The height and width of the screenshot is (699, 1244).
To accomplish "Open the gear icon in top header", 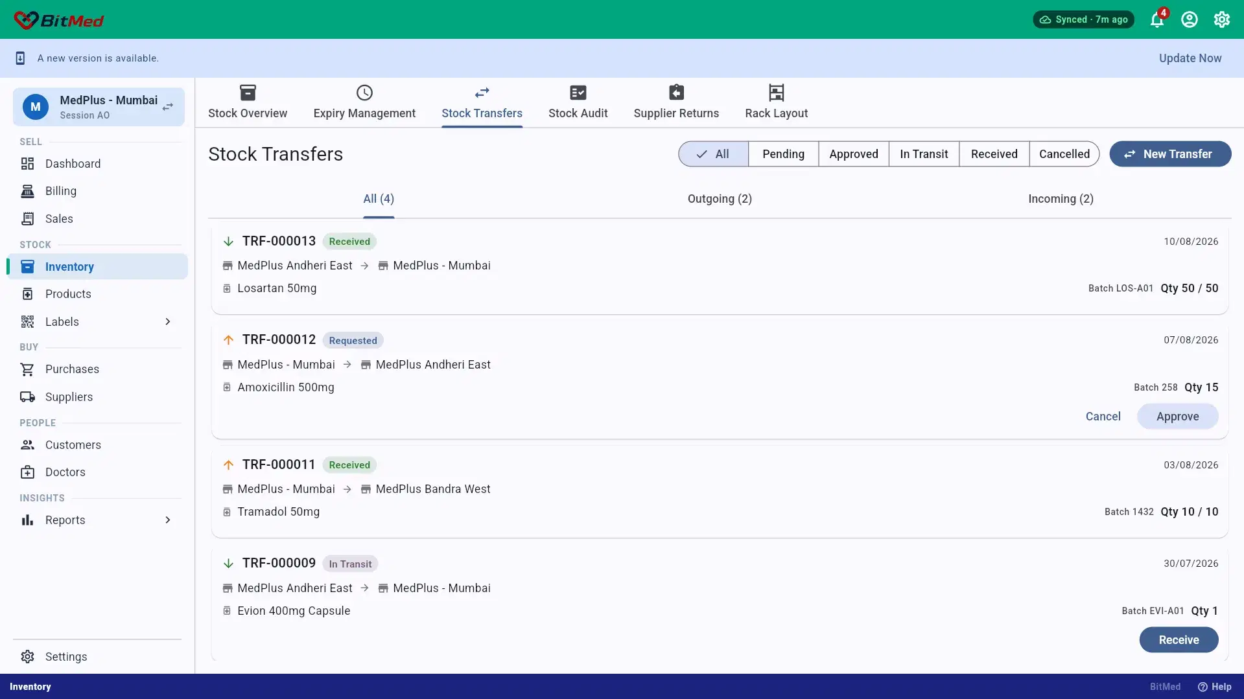I will coord(1222,19).
